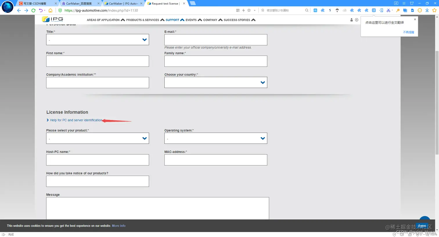Close the translation popup
This screenshot has height=237, width=439.
[415, 19]
